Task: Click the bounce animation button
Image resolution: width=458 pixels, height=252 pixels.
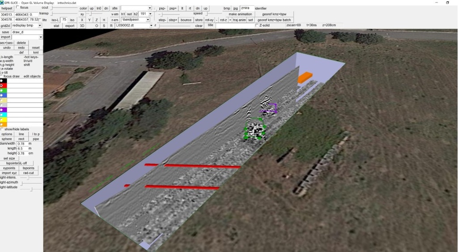Action: click(x=186, y=20)
